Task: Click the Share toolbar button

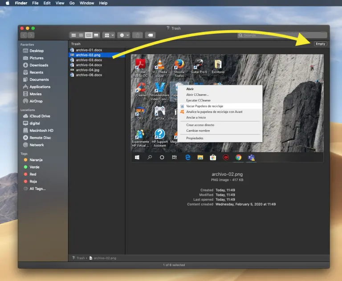Action: pyautogui.click(x=138, y=35)
